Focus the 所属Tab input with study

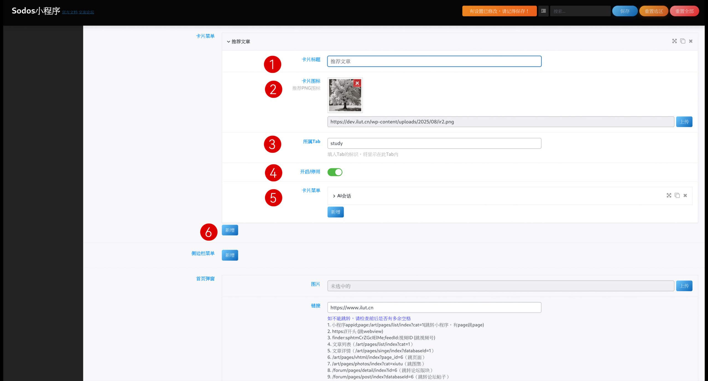coord(434,143)
